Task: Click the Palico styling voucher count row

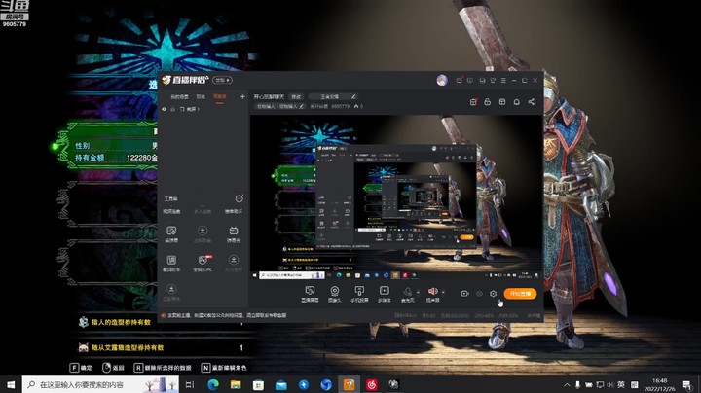Action: [x=161, y=347]
